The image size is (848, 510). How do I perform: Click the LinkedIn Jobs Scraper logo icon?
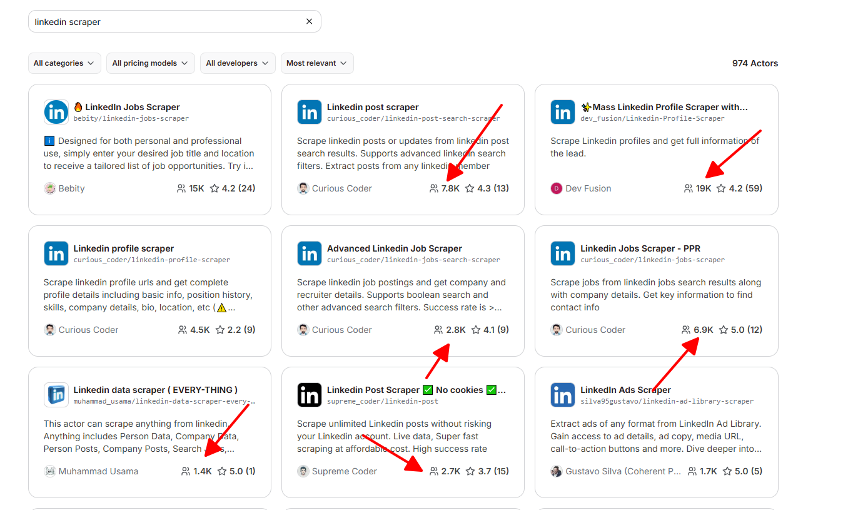coord(56,112)
